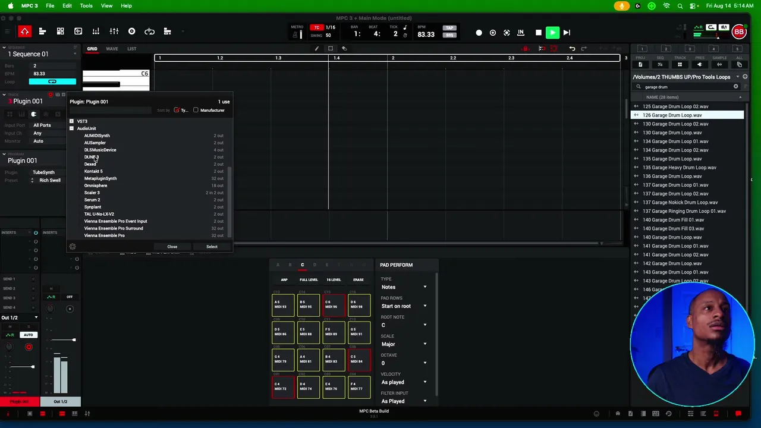The image size is (761, 428).
Task: Select 130 Garage Drum Loop 02.wav file
Action: (x=687, y=124)
